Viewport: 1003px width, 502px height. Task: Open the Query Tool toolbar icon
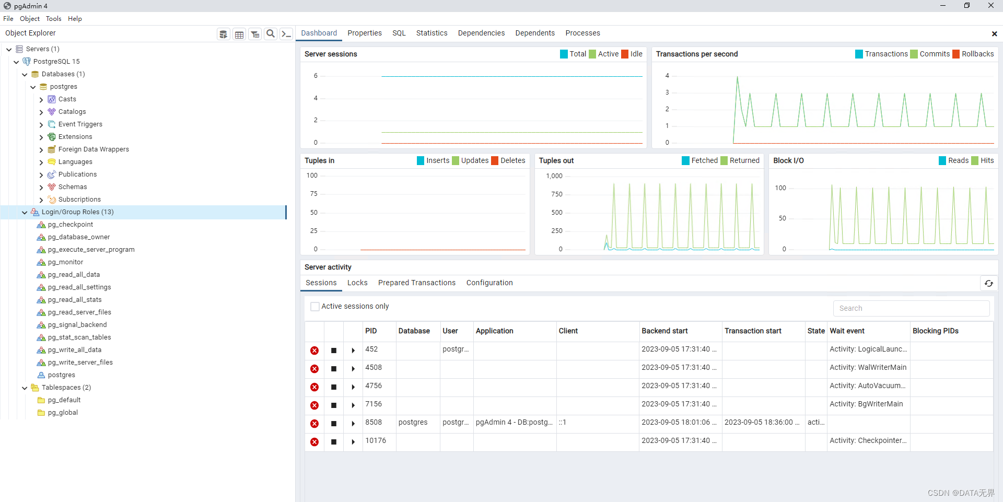coord(224,34)
